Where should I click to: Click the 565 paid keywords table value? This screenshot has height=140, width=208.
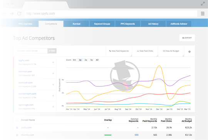[x=155, y=135]
